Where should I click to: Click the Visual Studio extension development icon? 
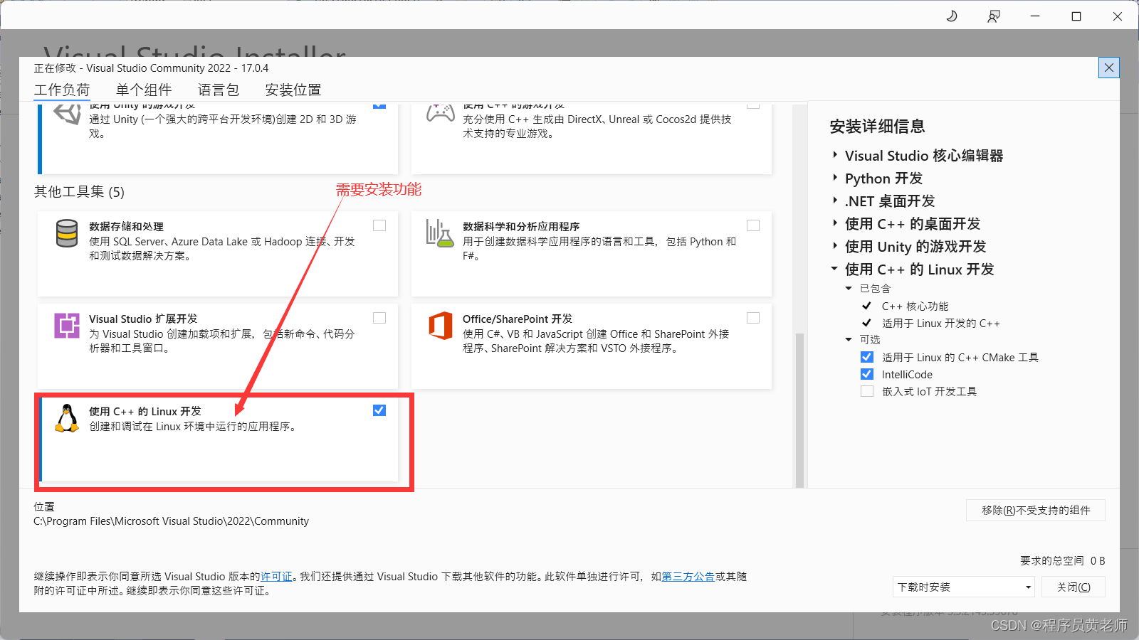pos(67,326)
